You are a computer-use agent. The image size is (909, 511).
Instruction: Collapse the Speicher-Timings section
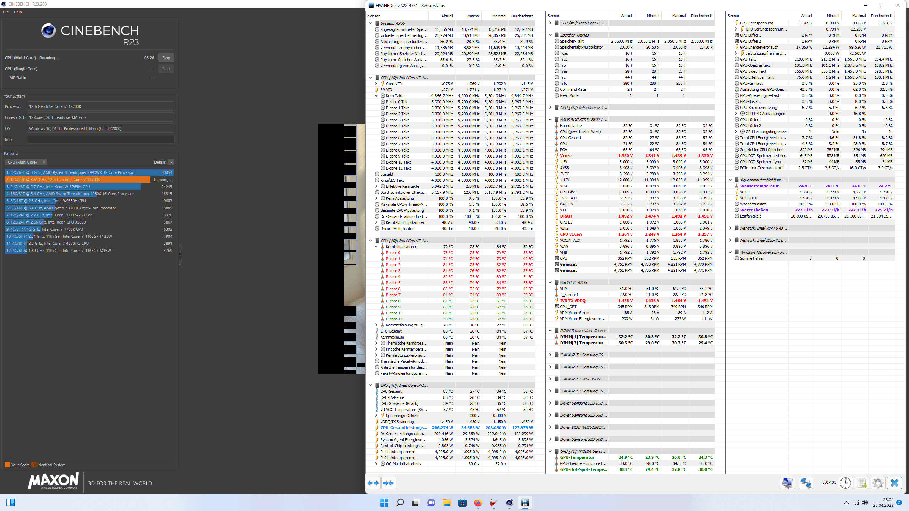(550, 35)
